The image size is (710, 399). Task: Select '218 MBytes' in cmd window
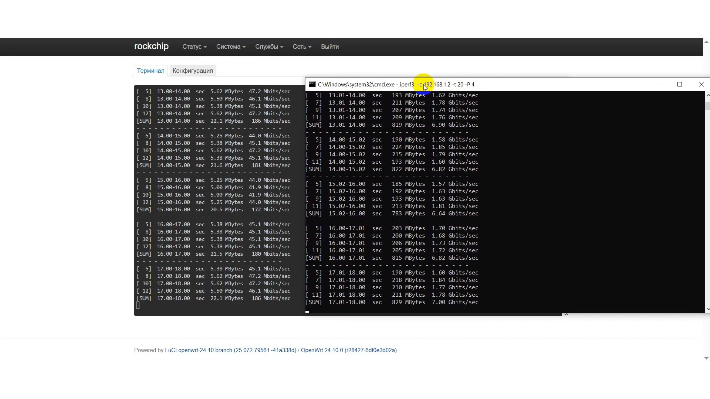click(x=409, y=280)
